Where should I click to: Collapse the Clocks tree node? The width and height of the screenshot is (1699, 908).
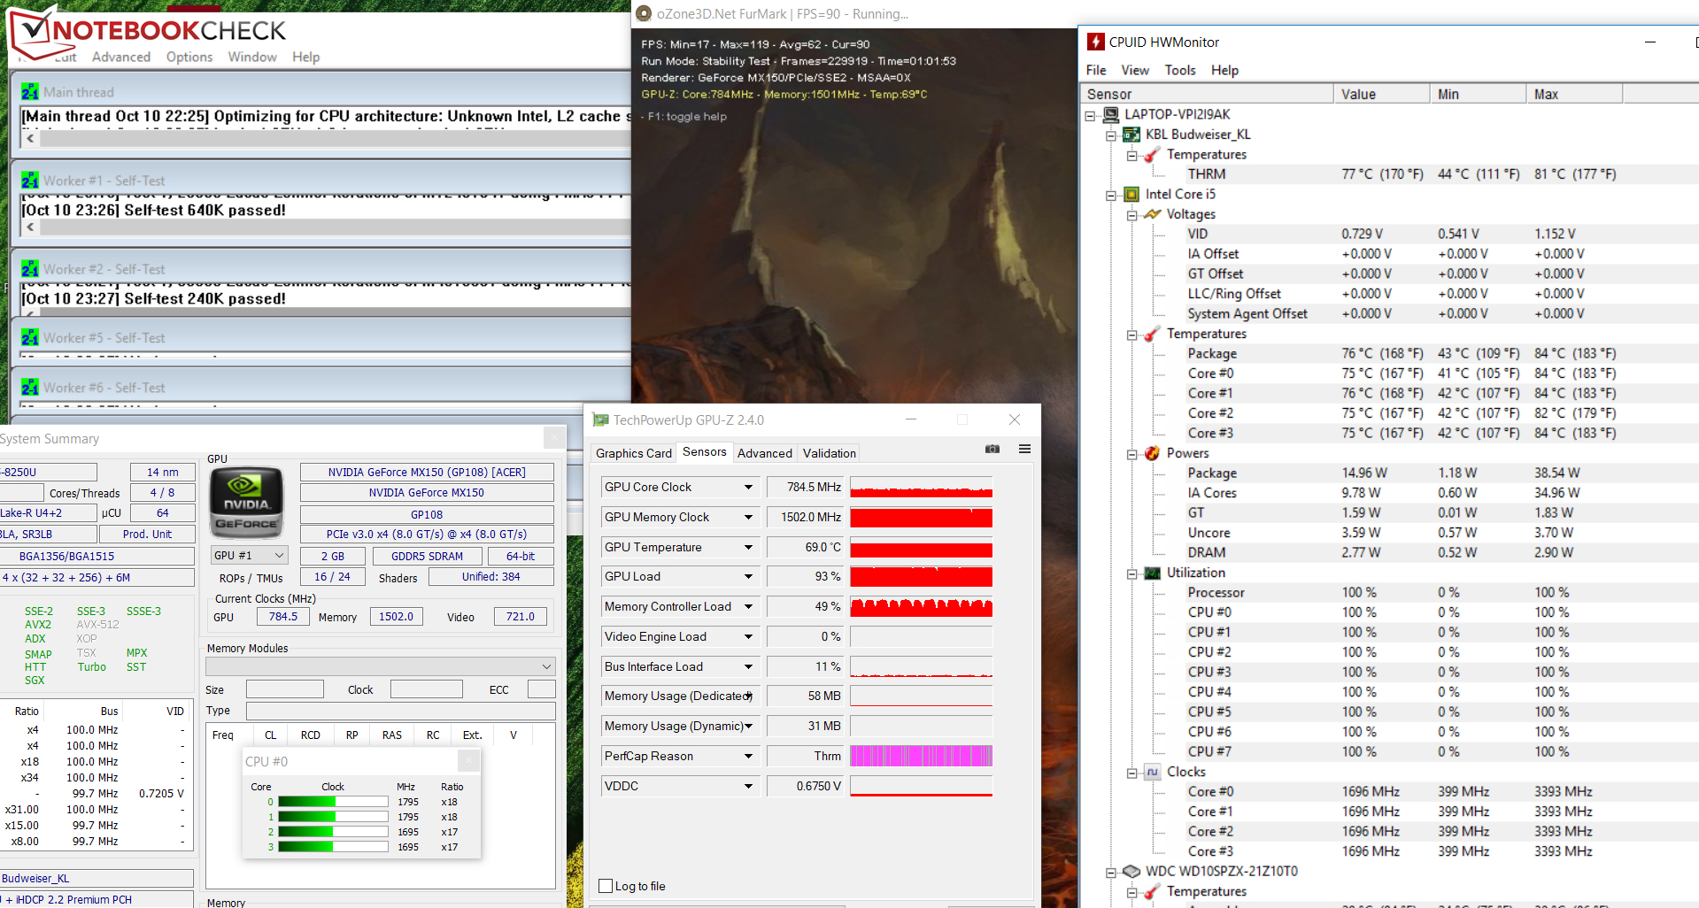tap(1131, 773)
